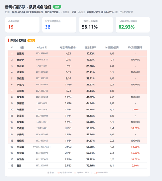Click the 50.82% rate cell
Screen dimensions: 162x181
[90, 128]
